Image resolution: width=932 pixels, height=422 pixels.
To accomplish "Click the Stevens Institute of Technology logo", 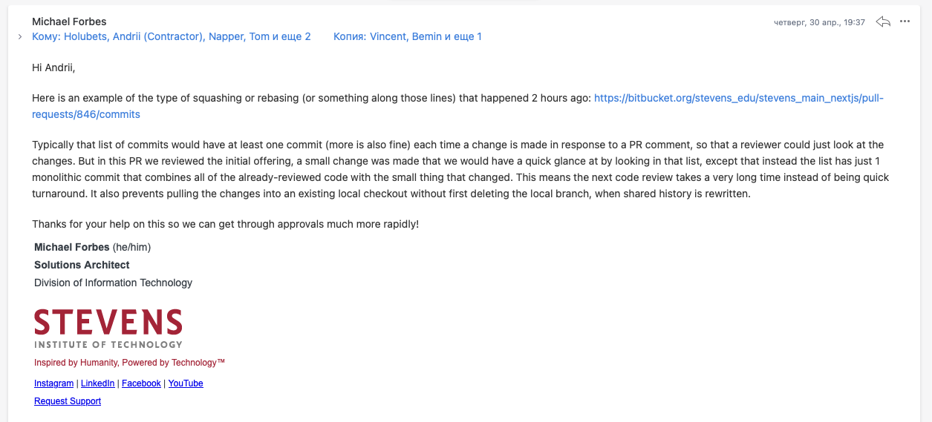I will point(108,329).
